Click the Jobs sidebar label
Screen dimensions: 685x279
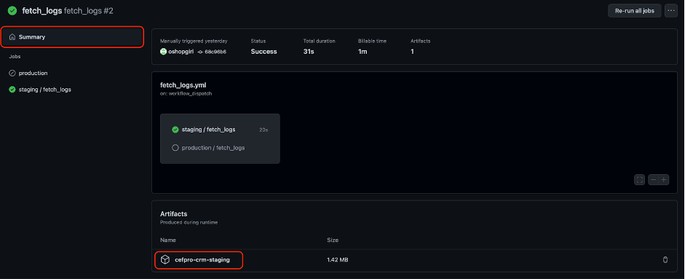tap(15, 56)
